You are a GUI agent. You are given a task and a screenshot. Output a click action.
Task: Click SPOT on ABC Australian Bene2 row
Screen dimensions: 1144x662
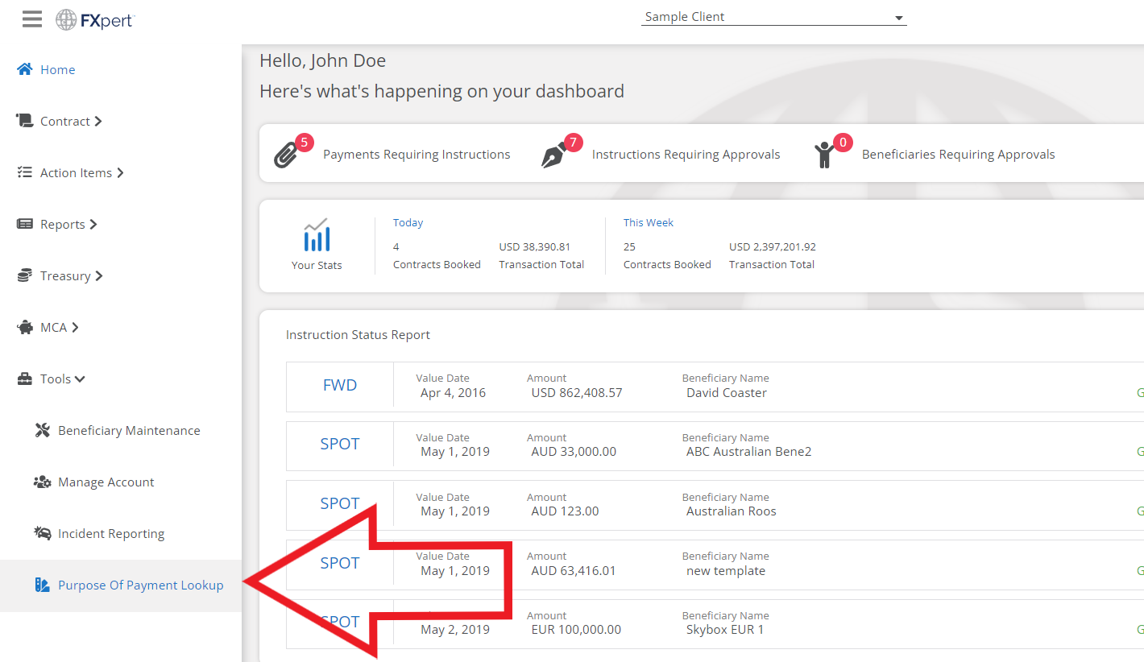(340, 444)
